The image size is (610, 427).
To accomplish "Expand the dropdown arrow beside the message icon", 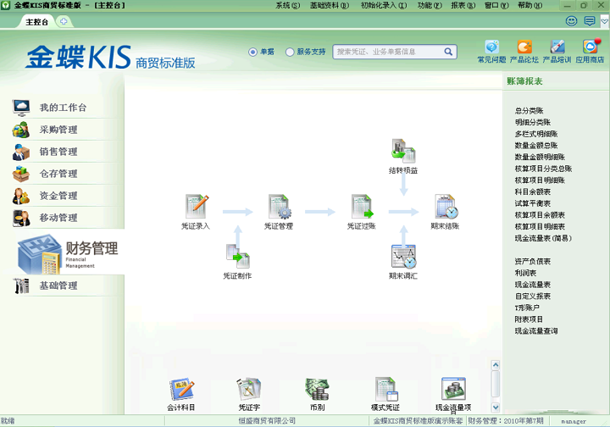I will [603, 21].
